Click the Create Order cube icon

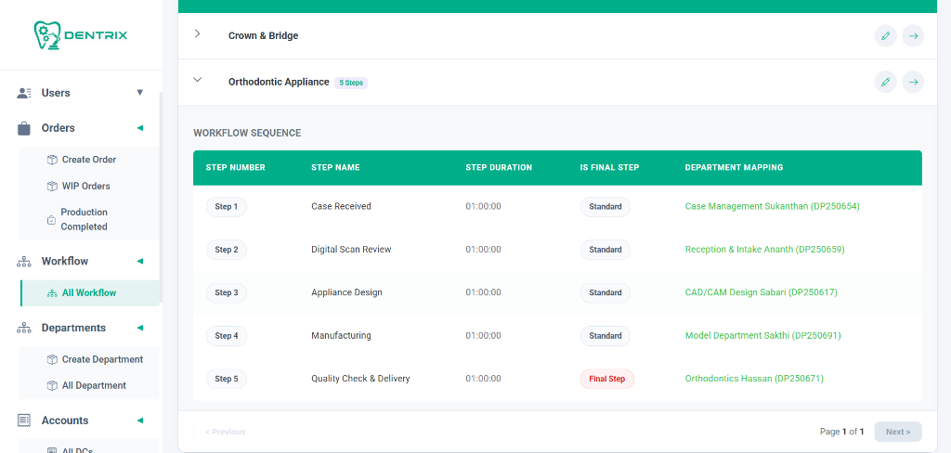[x=52, y=160]
